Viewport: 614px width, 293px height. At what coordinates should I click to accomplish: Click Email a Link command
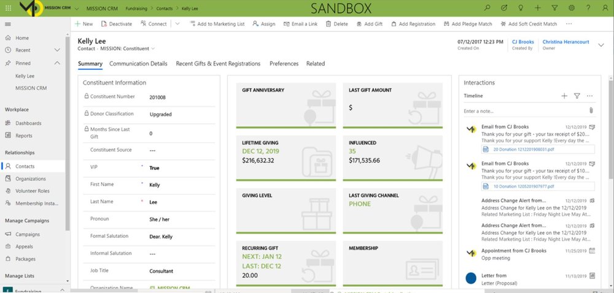pos(300,24)
